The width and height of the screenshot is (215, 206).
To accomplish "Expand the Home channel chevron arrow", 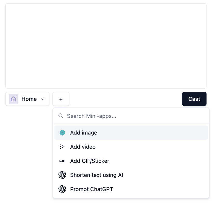I will (43, 99).
